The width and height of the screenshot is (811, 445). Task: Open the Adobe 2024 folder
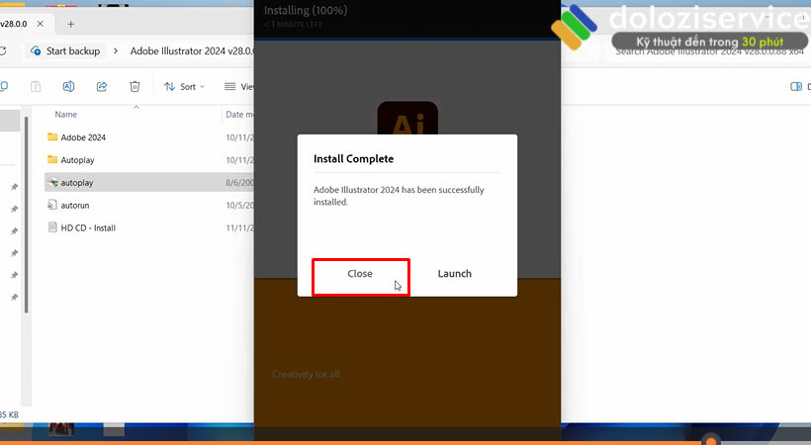coord(83,137)
